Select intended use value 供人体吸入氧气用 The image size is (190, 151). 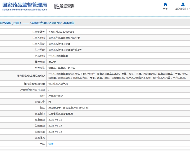pos(58,84)
